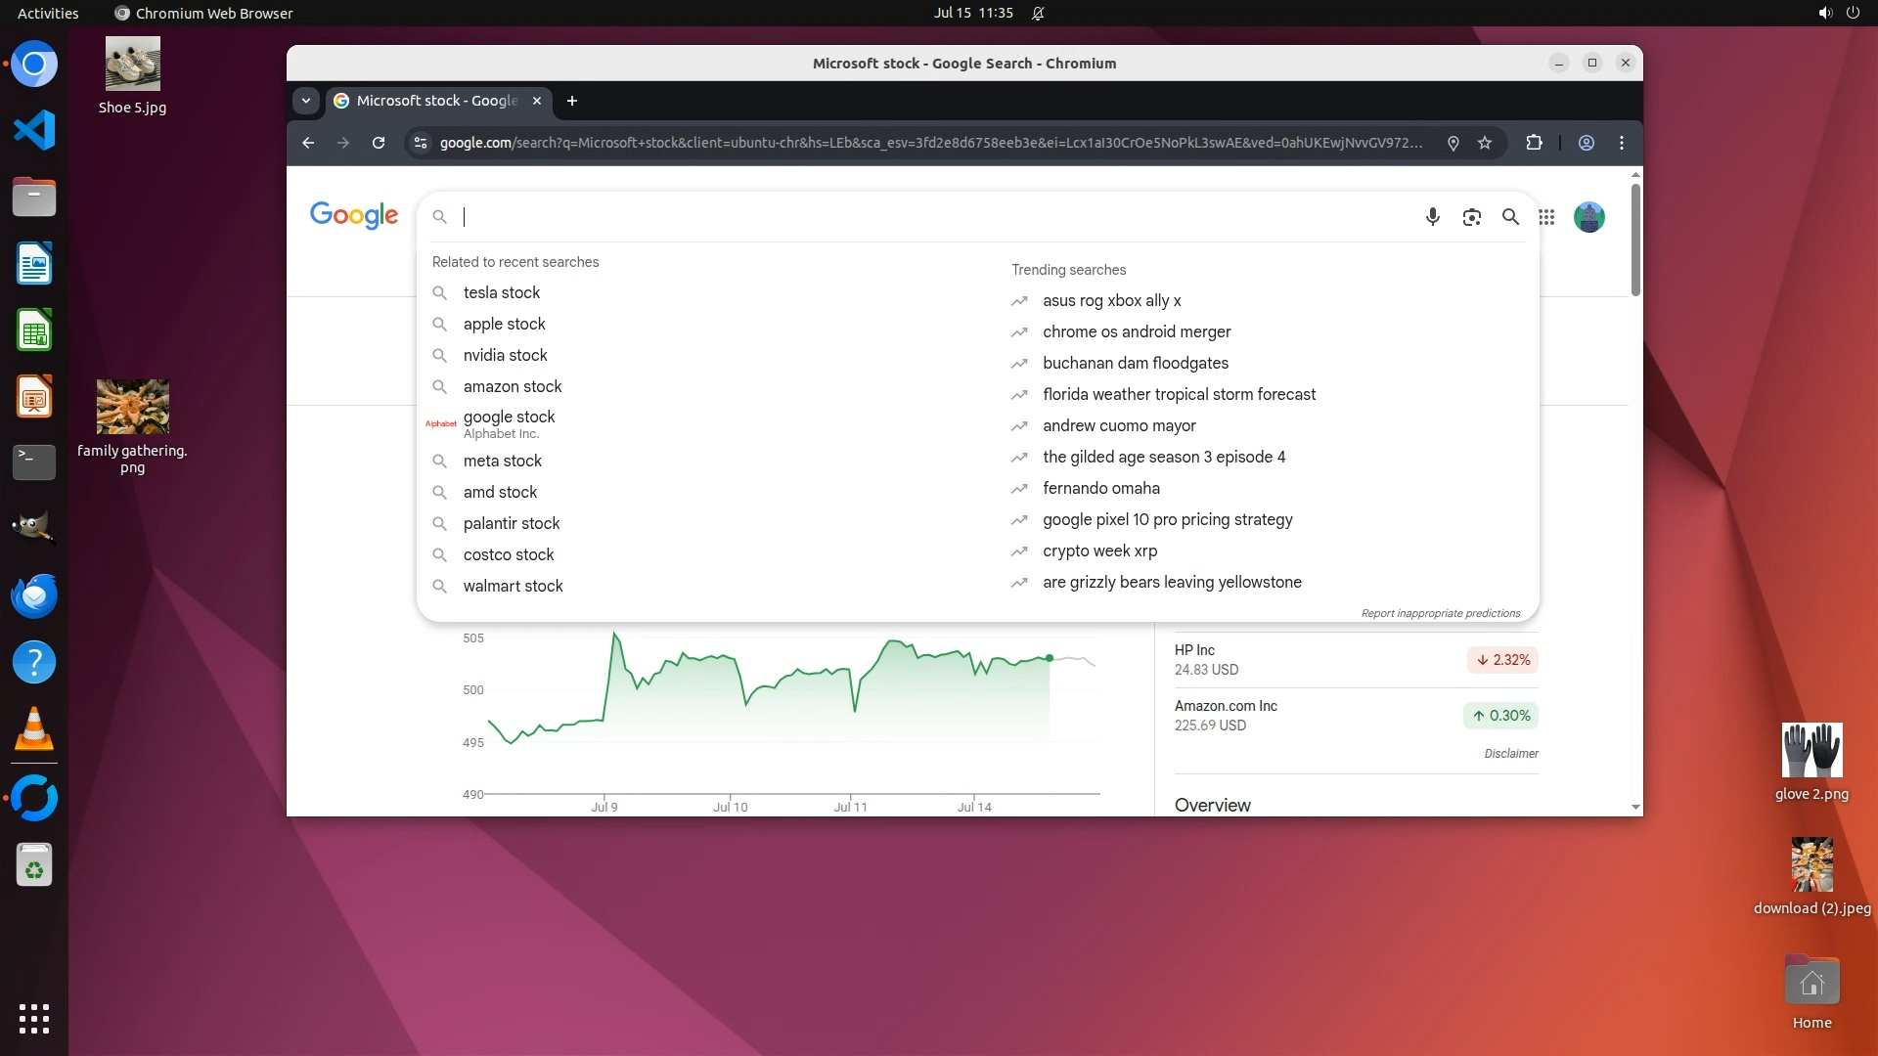Screen dimensions: 1878x1056
Task: Reload the current page
Action: (379, 143)
